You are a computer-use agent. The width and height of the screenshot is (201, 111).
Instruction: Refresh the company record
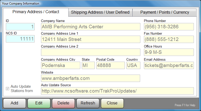point(88,103)
